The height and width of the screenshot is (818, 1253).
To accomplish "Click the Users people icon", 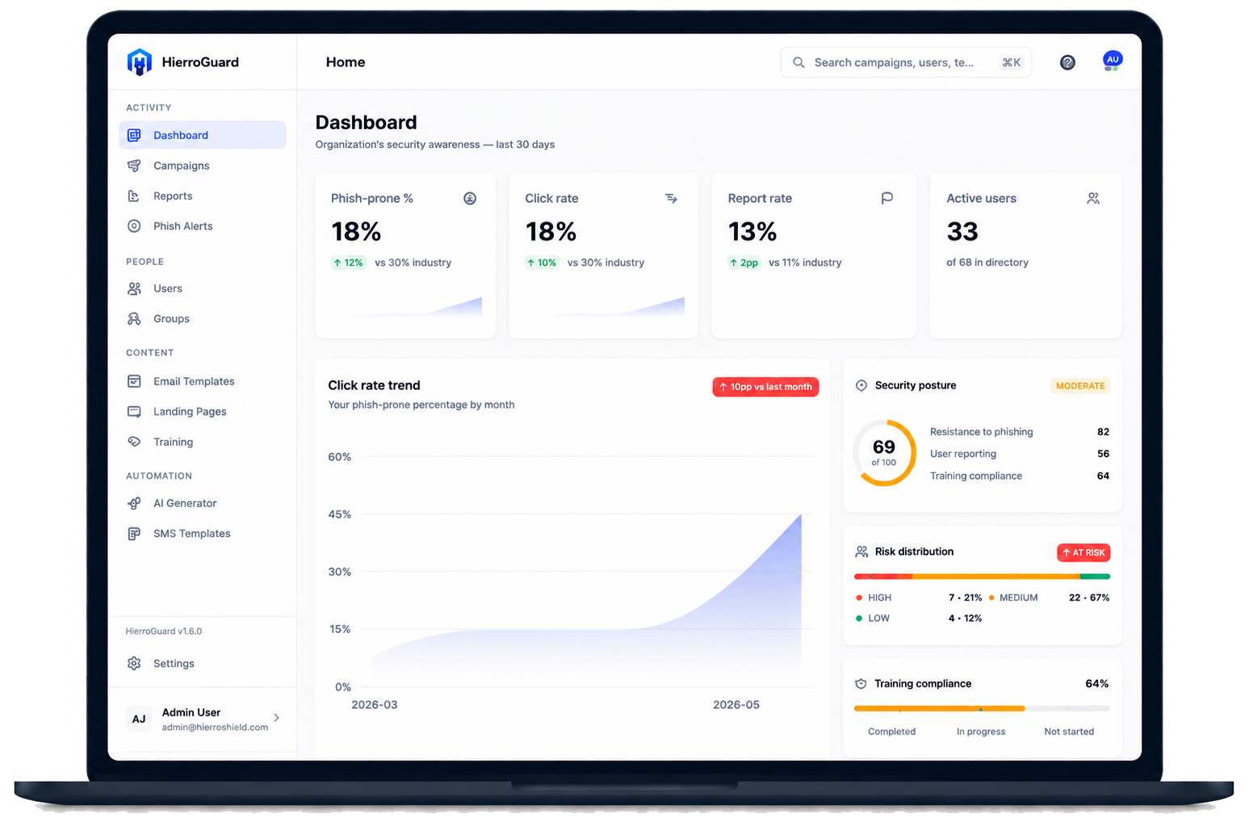I will (134, 288).
